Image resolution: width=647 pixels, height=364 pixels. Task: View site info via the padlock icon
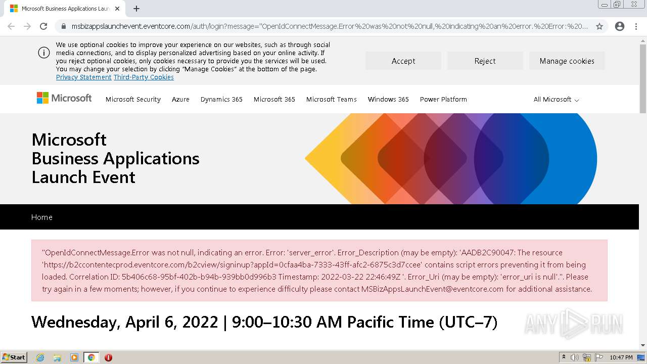point(64,26)
